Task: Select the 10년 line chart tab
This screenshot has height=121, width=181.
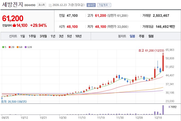Action: 78,36
